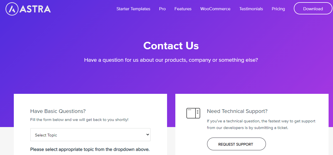Click the "Please select appropriate topic" message
This screenshot has height=155, width=333.
click(90, 149)
